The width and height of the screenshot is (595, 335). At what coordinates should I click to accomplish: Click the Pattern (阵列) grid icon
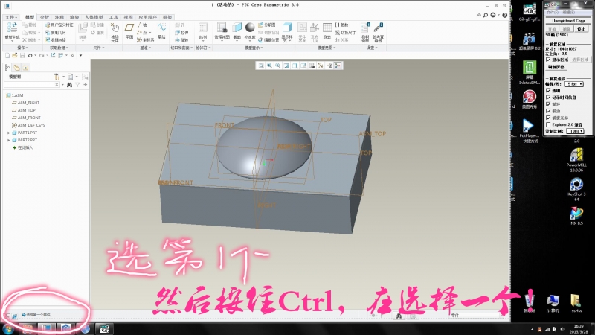pos(203,28)
